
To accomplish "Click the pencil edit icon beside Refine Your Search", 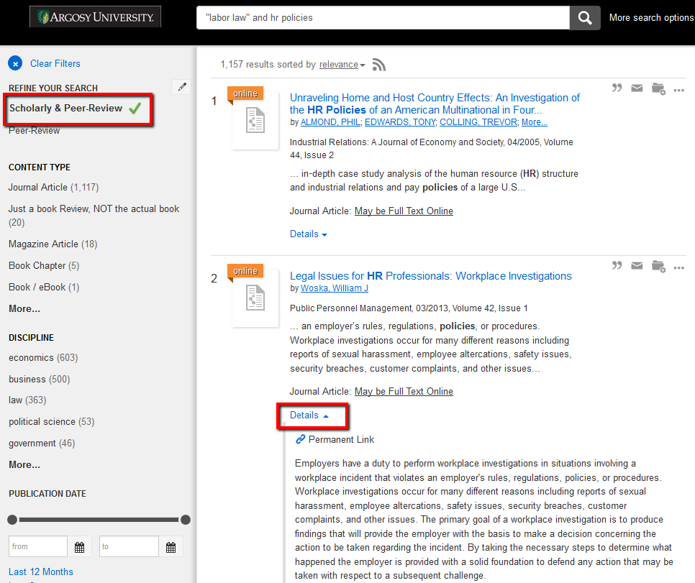I will pyautogui.click(x=182, y=87).
